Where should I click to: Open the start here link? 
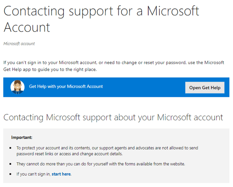[x=61, y=174]
